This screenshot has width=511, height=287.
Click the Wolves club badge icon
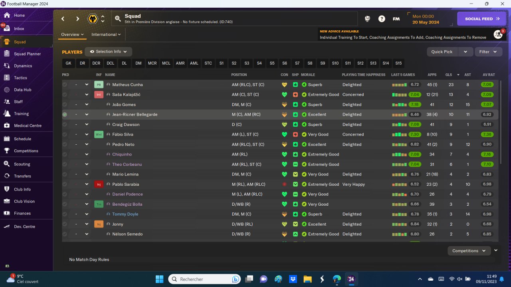click(x=93, y=19)
